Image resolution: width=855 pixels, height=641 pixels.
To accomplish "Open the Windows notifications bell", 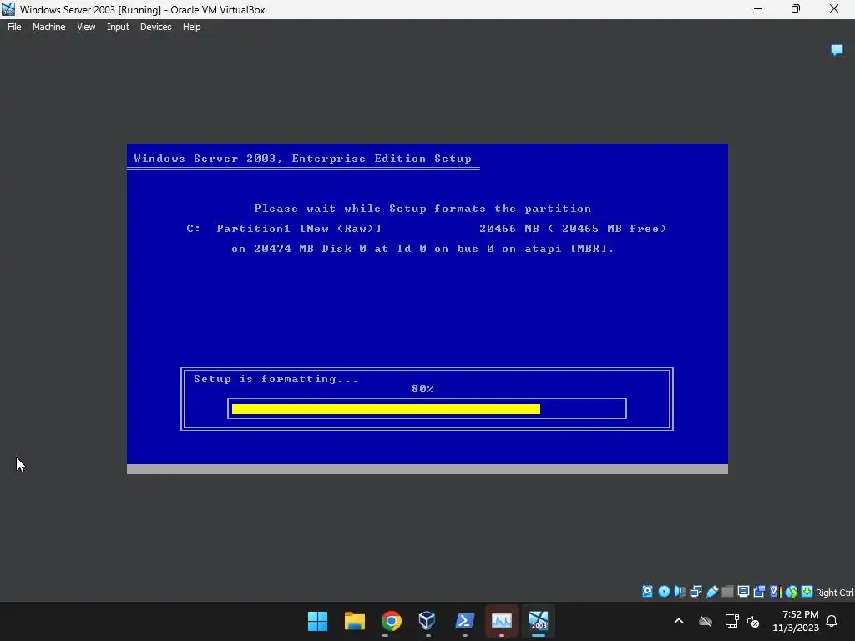I will coord(832,621).
